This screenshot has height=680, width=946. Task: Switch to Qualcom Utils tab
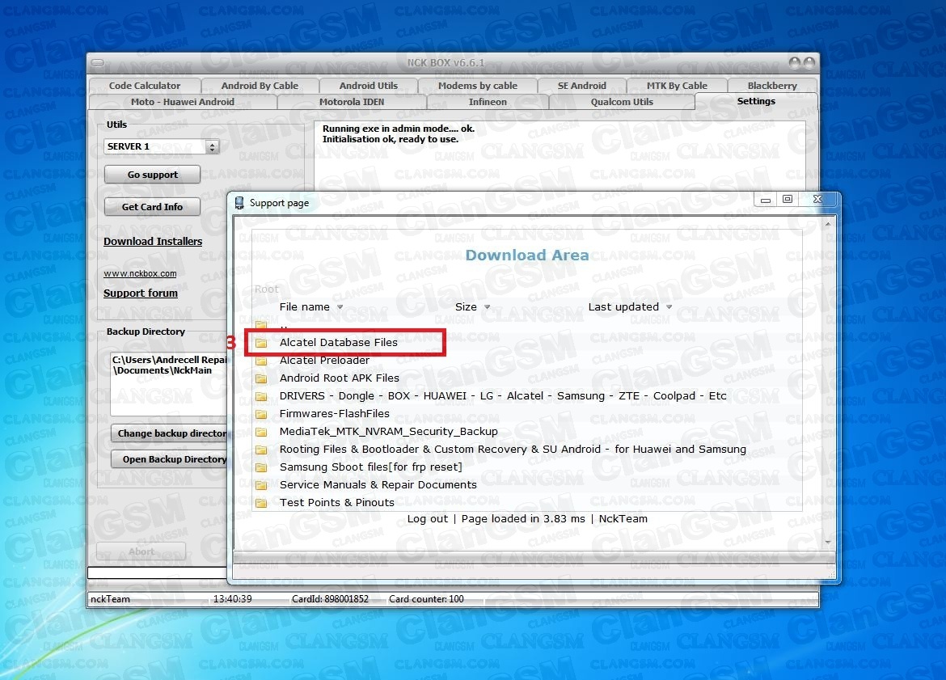622,102
